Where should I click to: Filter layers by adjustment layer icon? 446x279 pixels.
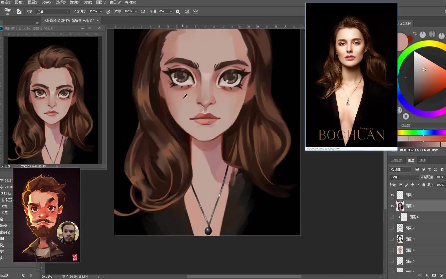tap(423, 169)
